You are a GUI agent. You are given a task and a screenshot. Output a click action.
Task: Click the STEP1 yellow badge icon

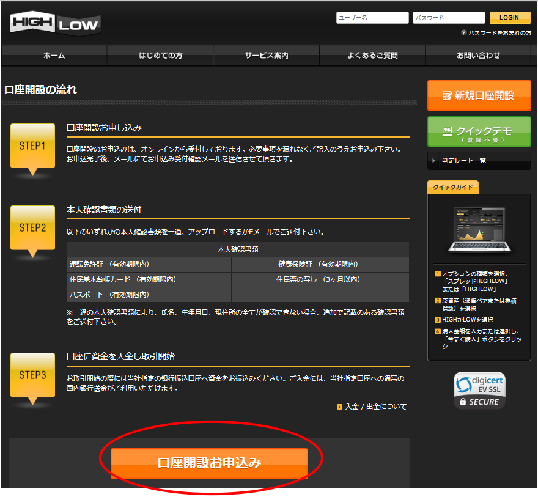tap(32, 147)
